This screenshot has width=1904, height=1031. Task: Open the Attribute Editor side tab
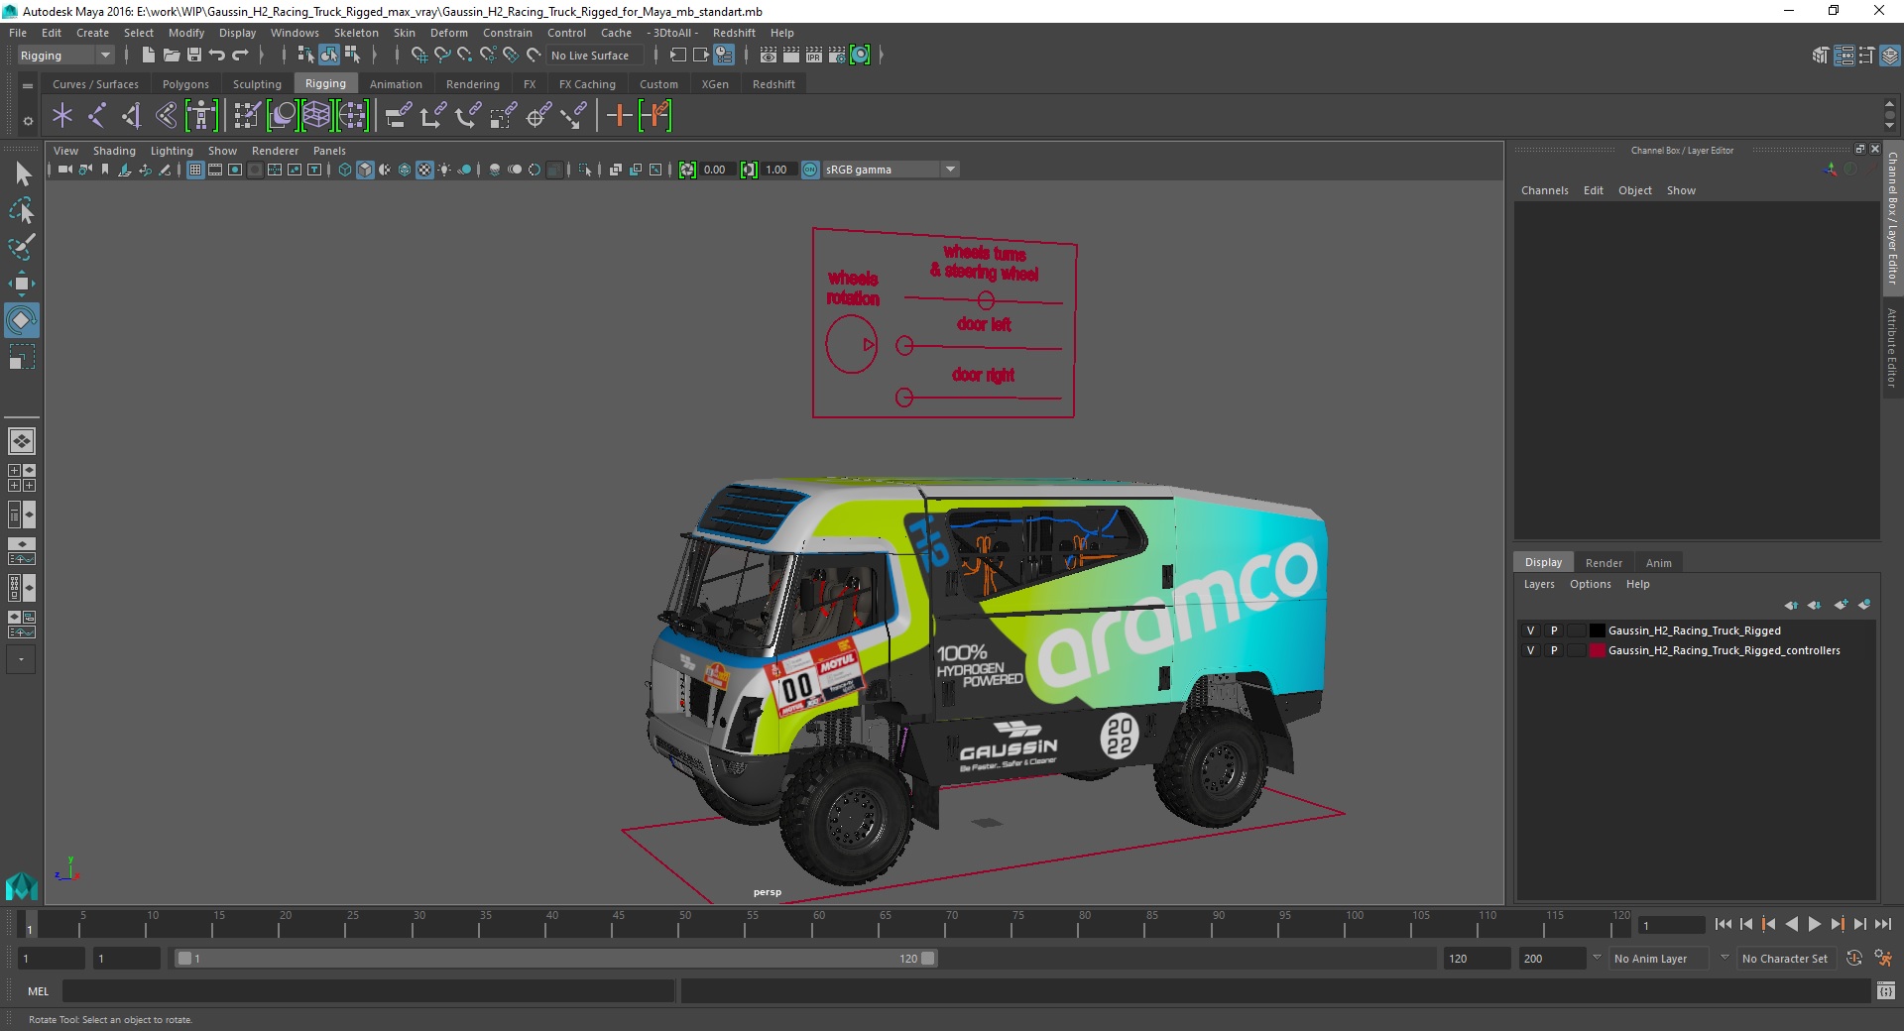(x=1892, y=347)
